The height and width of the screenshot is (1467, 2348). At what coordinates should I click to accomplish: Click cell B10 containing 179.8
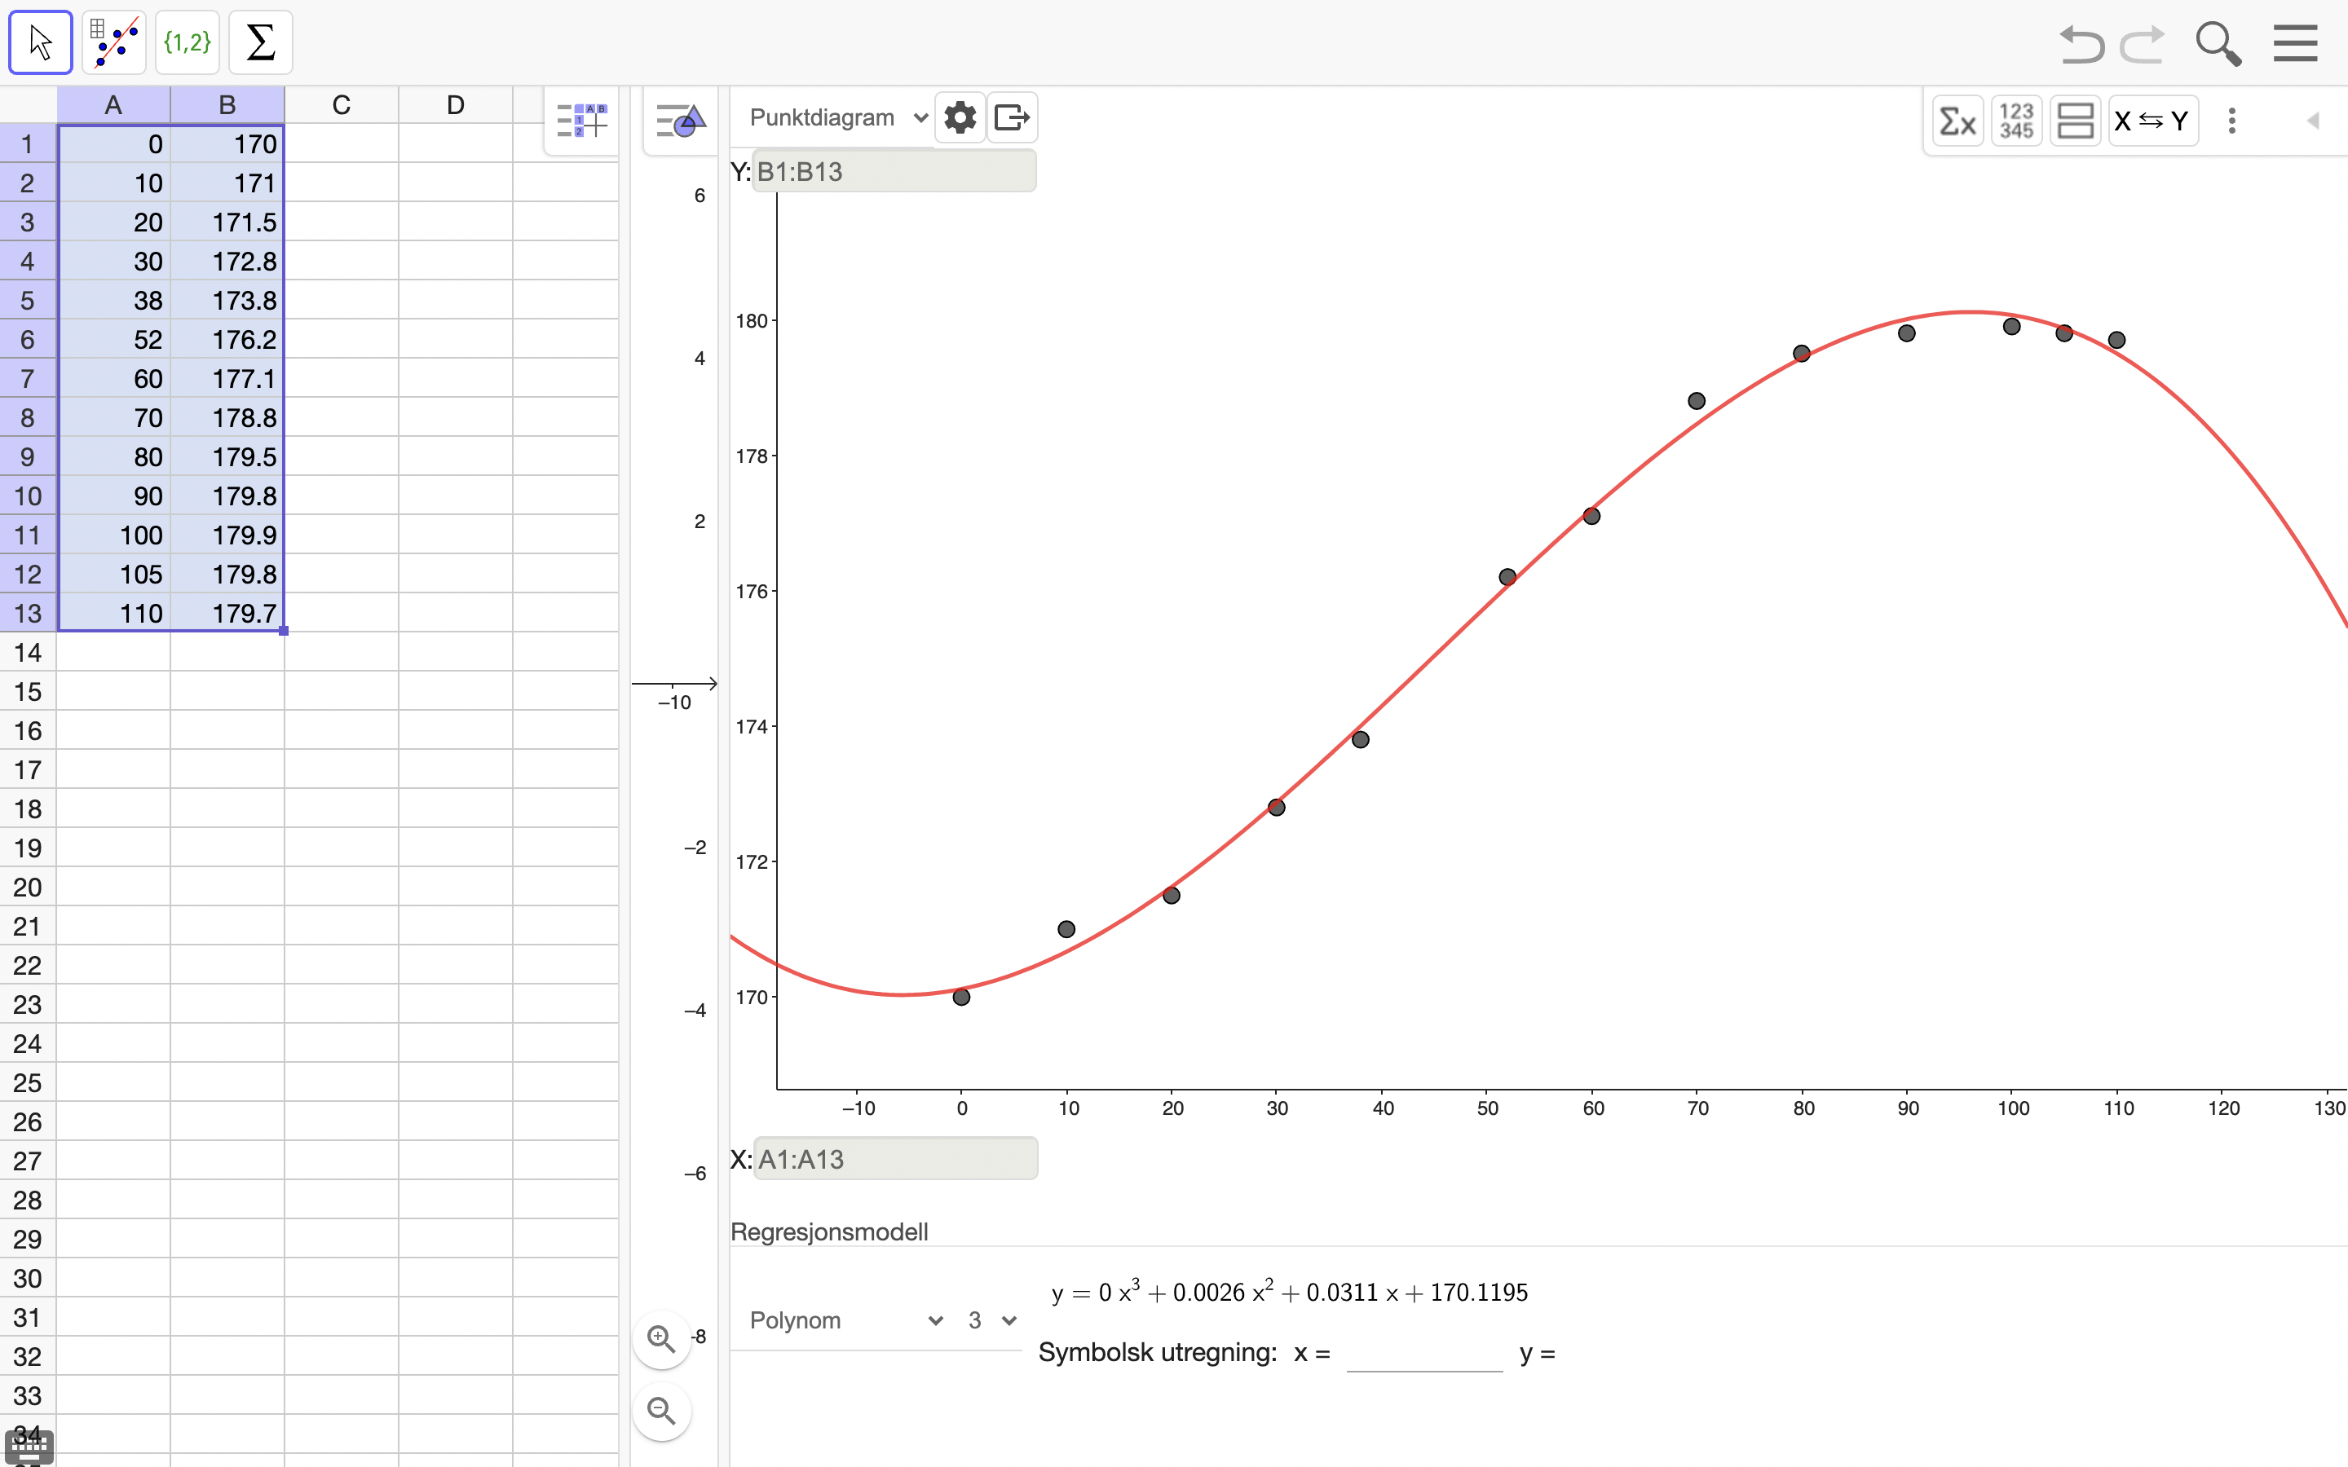pos(227,496)
